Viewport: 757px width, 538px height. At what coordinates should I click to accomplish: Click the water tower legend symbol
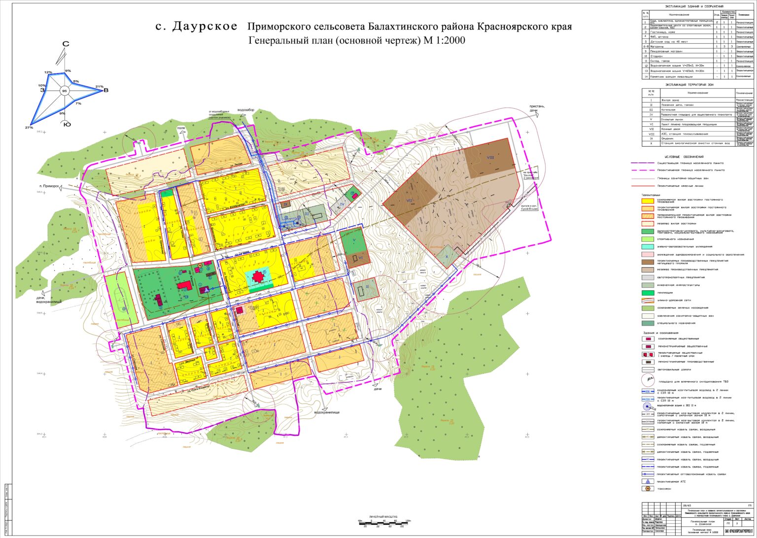pyautogui.click(x=648, y=406)
